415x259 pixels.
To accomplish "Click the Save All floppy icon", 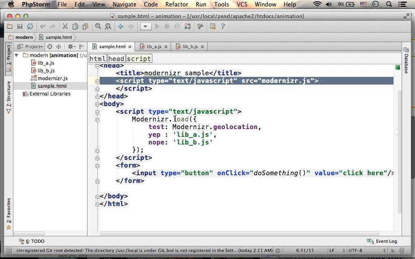I will tap(19, 26).
